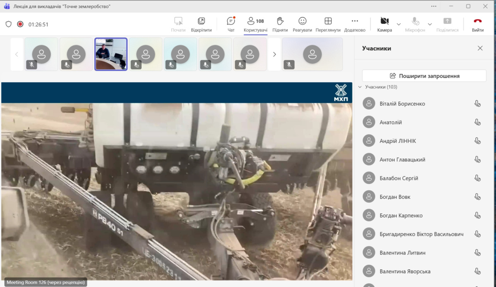
Task: Collapse the Учасники (103) list
Action: pyautogui.click(x=360, y=87)
